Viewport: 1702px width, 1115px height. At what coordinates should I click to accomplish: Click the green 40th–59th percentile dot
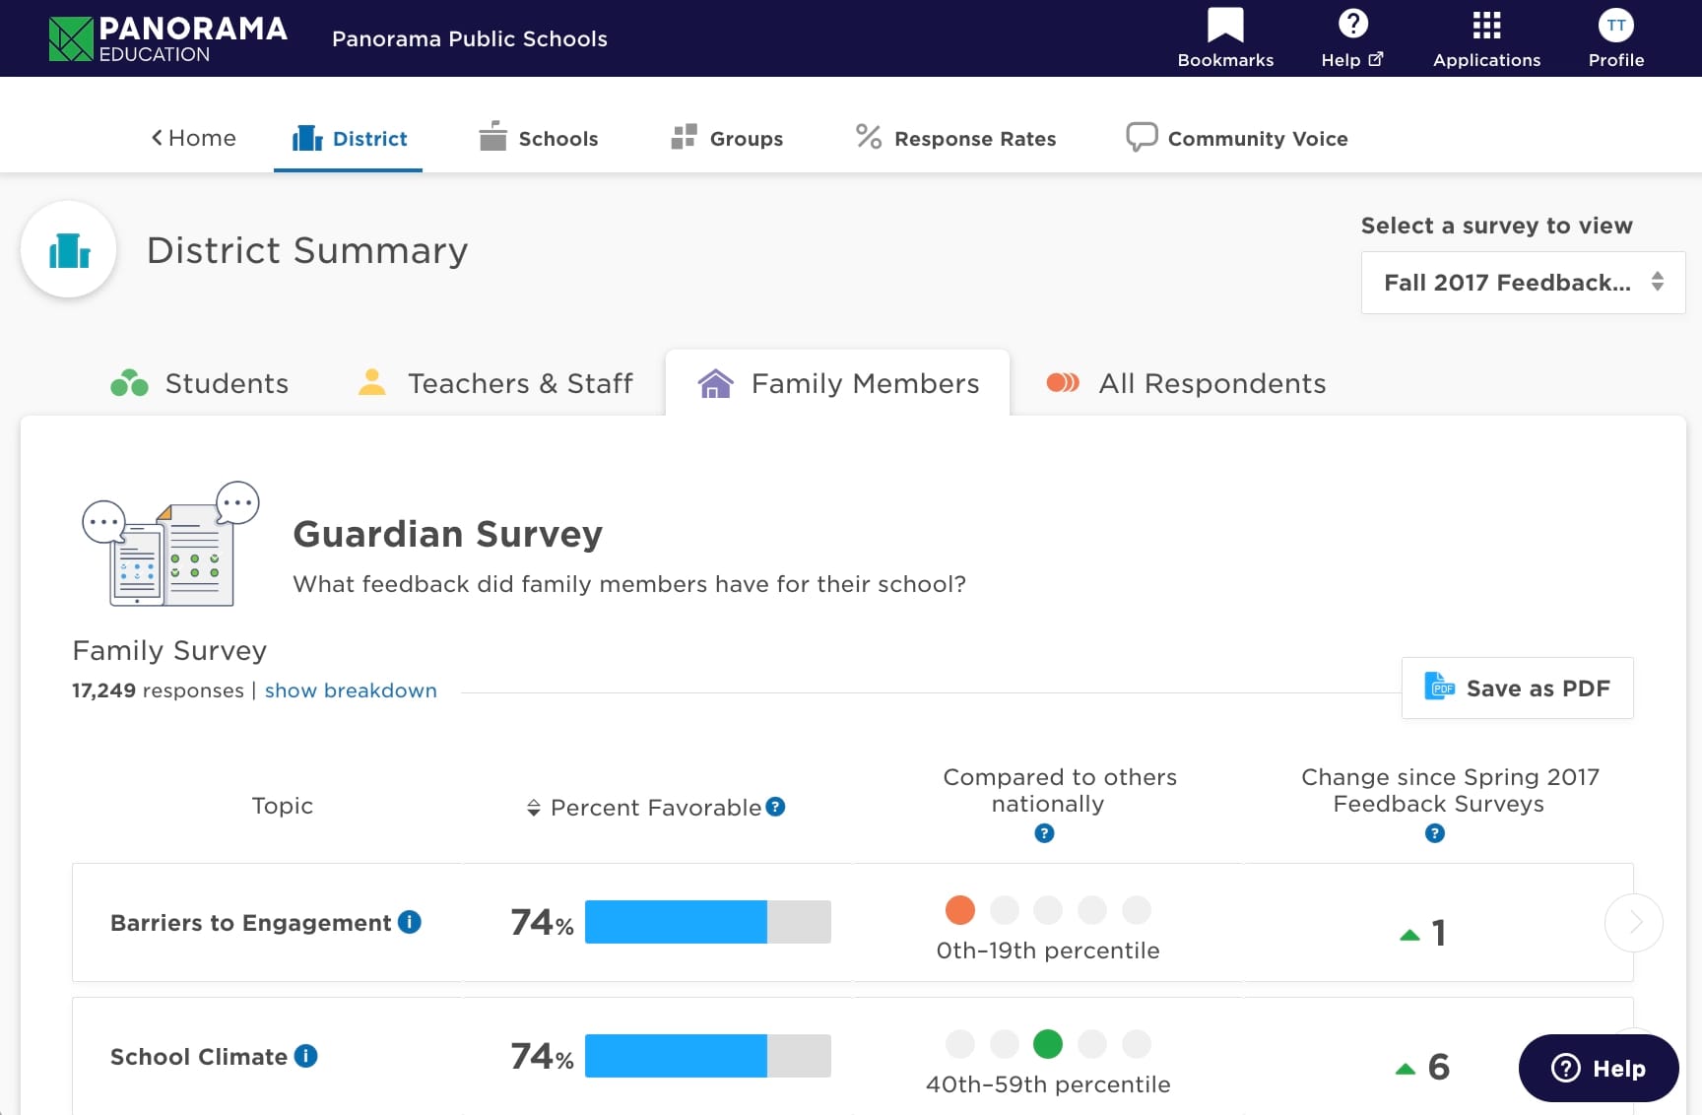pos(1048,1044)
